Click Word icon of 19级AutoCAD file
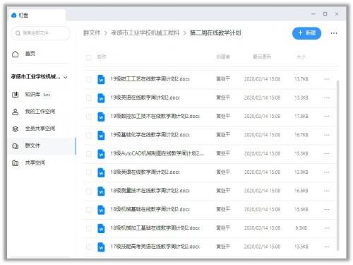Viewport: 353px width, 265px height. click(x=101, y=153)
